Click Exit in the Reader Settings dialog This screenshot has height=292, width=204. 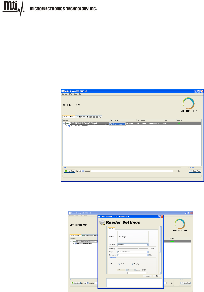(x=157, y=276)
